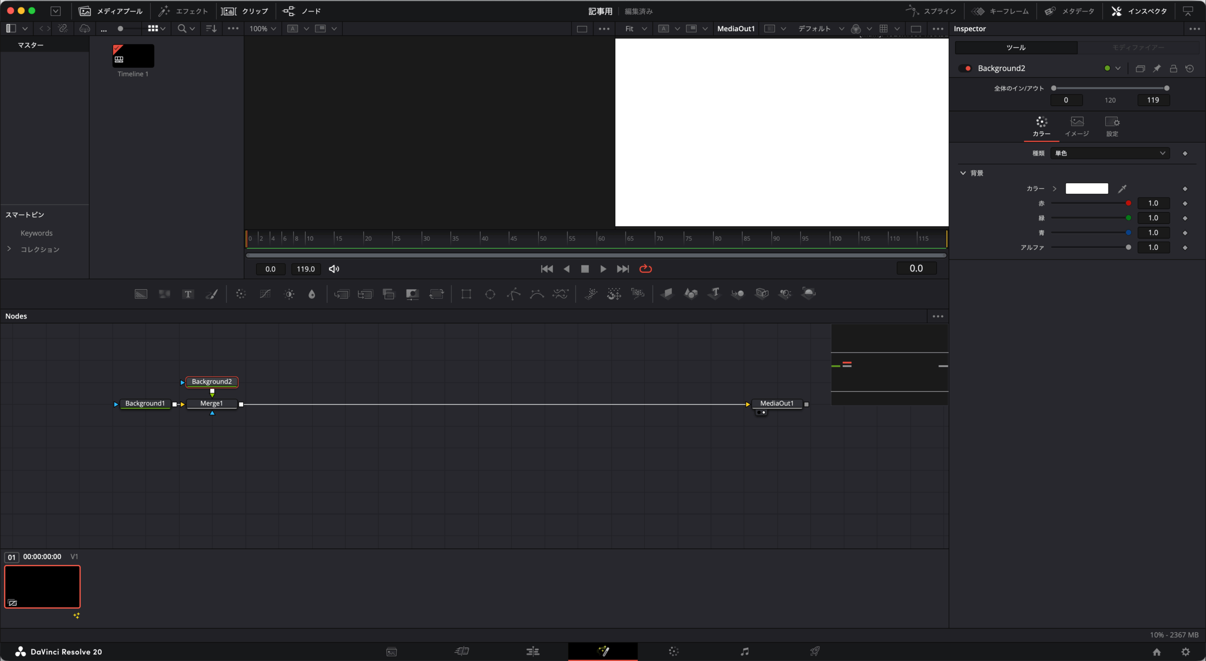The image size is (1206, 661).
Task: Switch to the イメージ tab
Action: [x=1077, y=126]
